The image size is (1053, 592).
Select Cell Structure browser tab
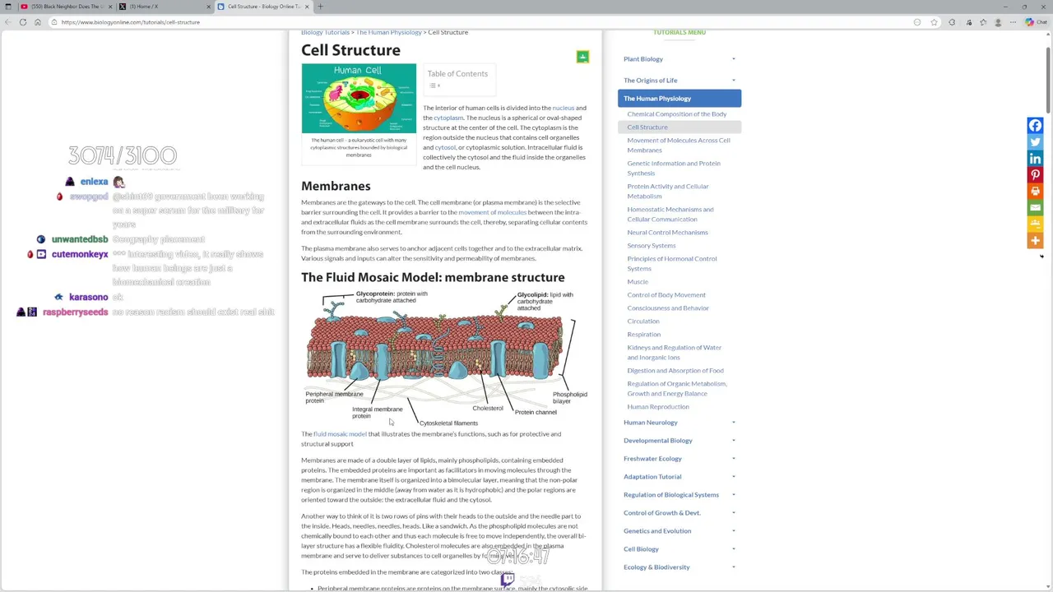click(x=263, y=7)
